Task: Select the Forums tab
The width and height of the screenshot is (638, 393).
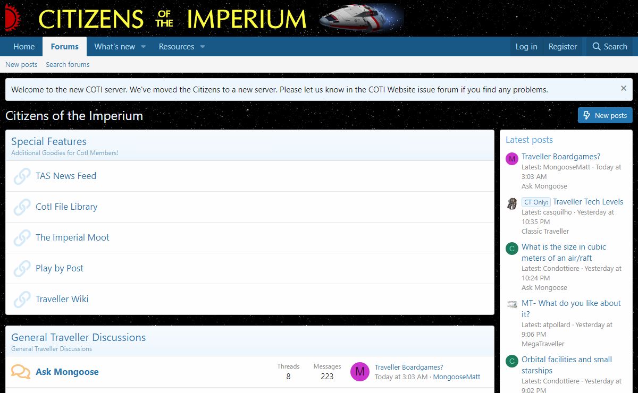Action: 65,47
